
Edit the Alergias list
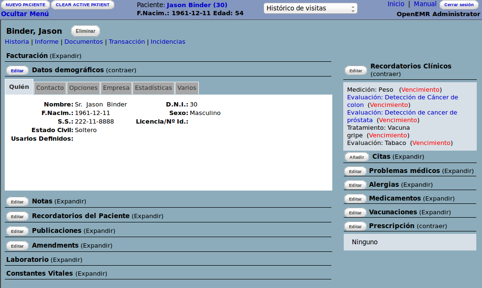pos(355,185)
